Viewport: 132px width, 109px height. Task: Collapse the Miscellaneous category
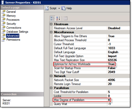(51, 32)
